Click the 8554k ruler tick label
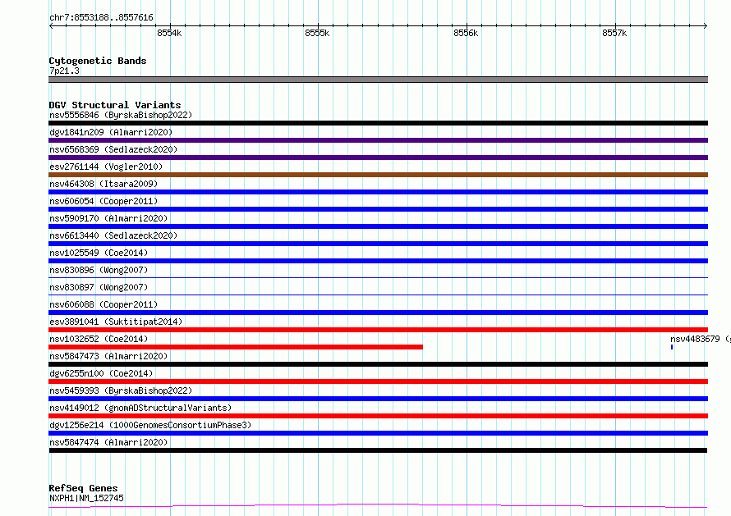This screenshot has width=731, height=516. point(169,33)
